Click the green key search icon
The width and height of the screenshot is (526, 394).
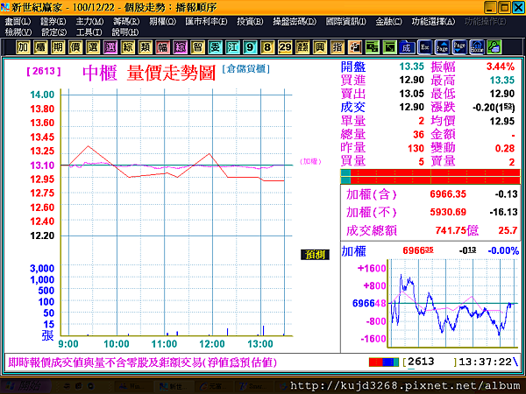pyautogui.click(x=494, y=47)
